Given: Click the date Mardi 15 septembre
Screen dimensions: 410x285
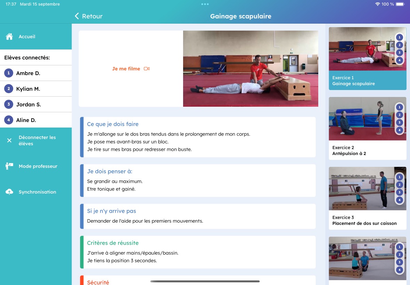Looking at the screenshot, I should pyautogui.click(x=40, y=4).
